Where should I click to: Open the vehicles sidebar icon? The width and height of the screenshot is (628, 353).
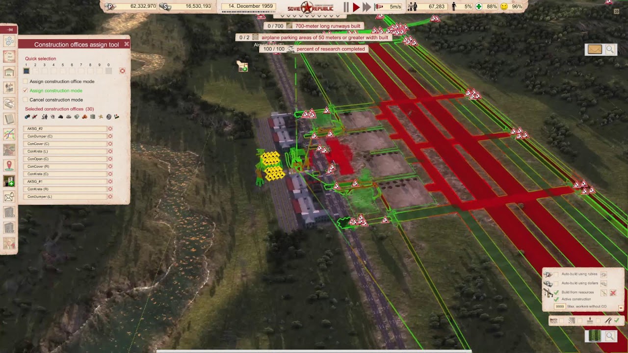click(x=9, y=103)
